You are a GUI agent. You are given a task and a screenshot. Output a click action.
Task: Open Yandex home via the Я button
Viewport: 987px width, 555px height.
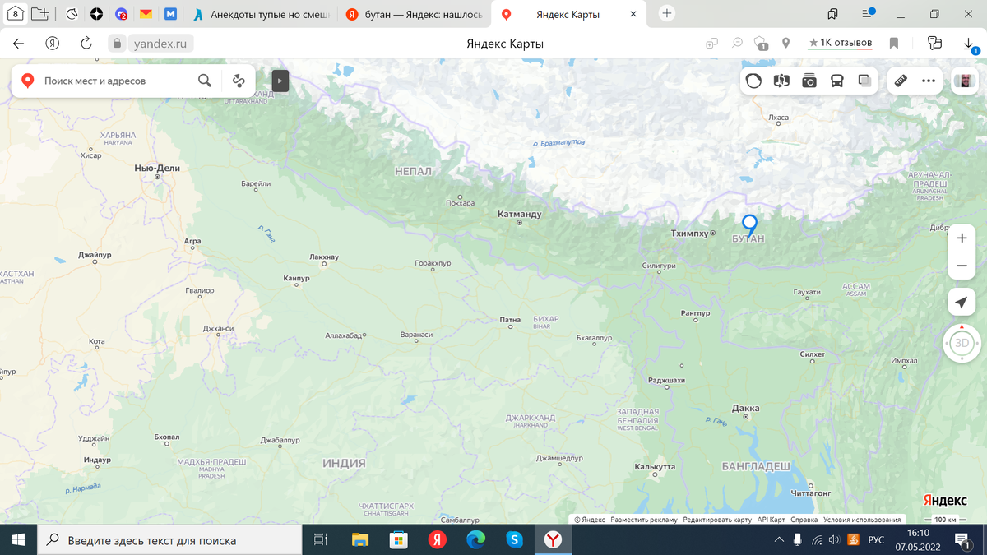click(x=53, y=44)
